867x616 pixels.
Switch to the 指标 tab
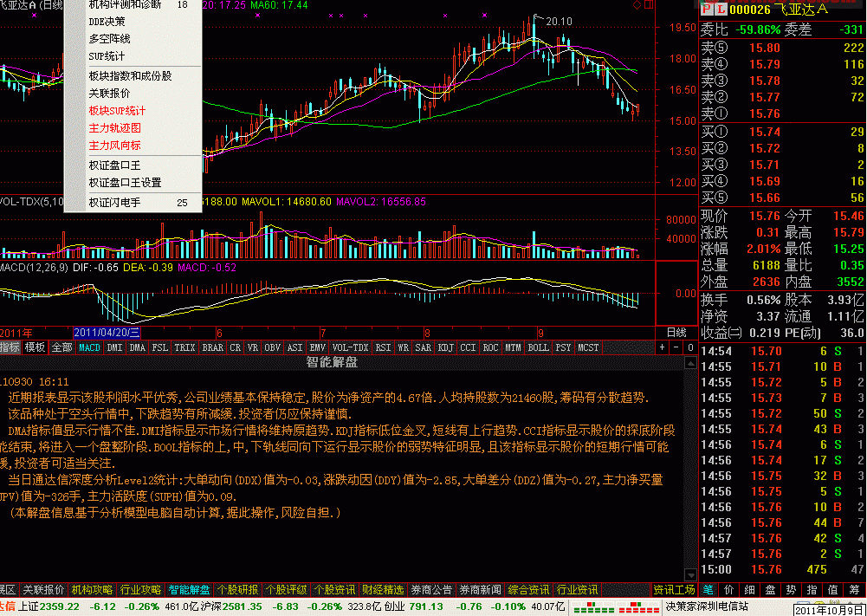click(x=10, y=347)
